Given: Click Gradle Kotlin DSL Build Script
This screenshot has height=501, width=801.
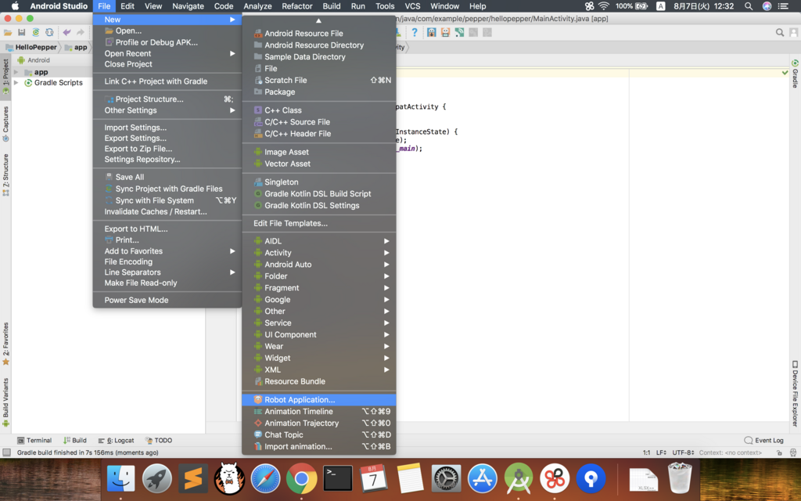Looking at the screenshot, I should pyautogui.click(x=319, y=194).
